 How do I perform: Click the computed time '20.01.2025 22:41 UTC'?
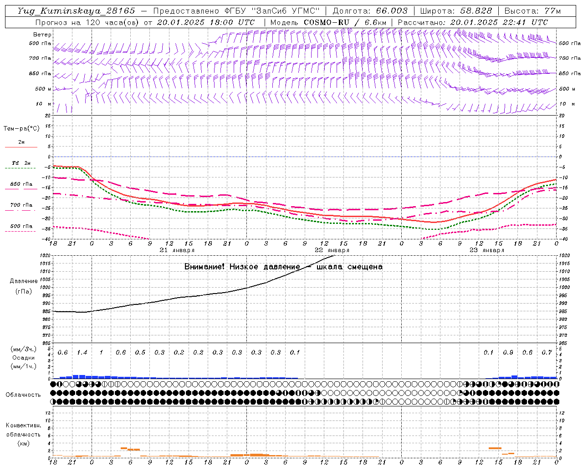pos(499,22)
